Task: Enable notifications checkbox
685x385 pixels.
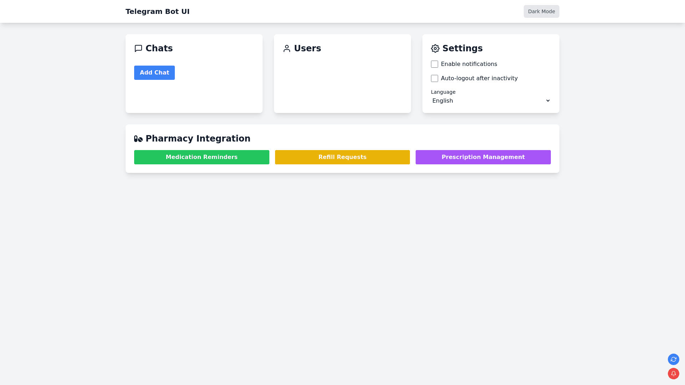Action: pyautogui.click(x=435, y=64)
